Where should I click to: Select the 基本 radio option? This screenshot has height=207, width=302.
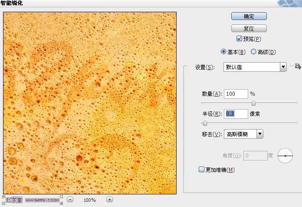223,52
